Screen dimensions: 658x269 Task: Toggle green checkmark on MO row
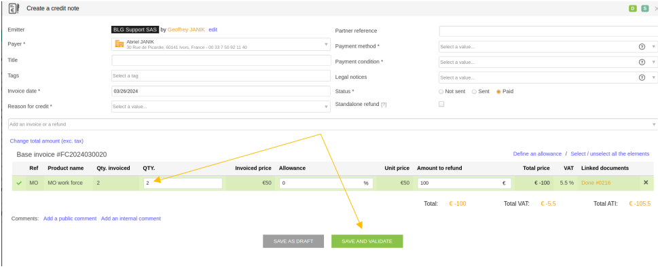point(19,183)
